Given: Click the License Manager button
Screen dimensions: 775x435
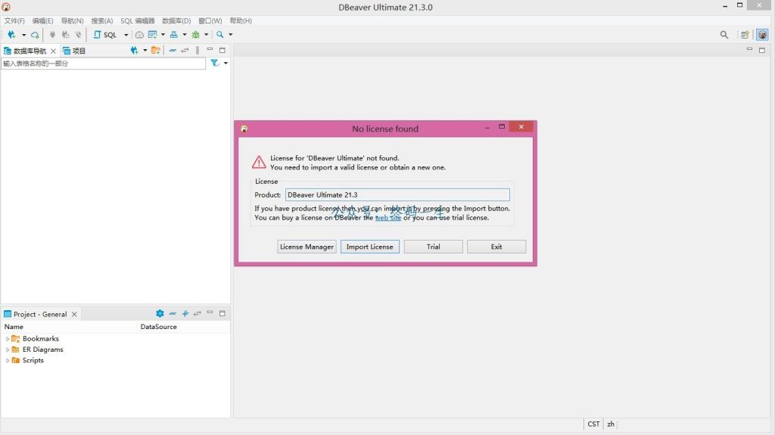Looking at the screenshot, I should coord(307,247).
